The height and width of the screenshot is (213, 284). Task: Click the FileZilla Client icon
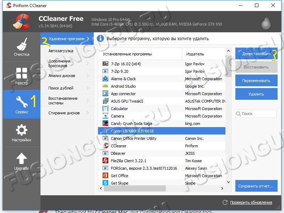click(x=105, y=161)
